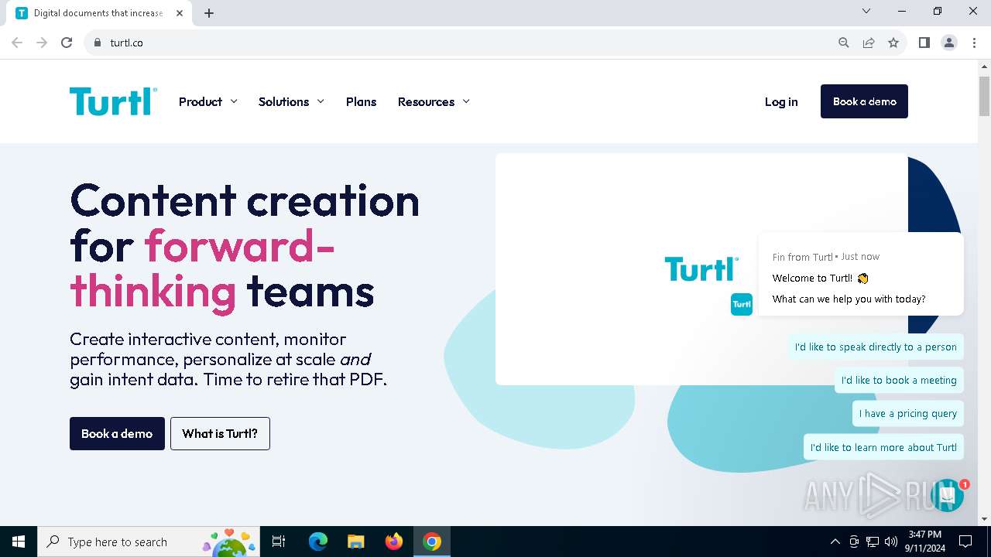View site information lock icon
This screenshot has width=991, height=557.
[x=97, y=43]
